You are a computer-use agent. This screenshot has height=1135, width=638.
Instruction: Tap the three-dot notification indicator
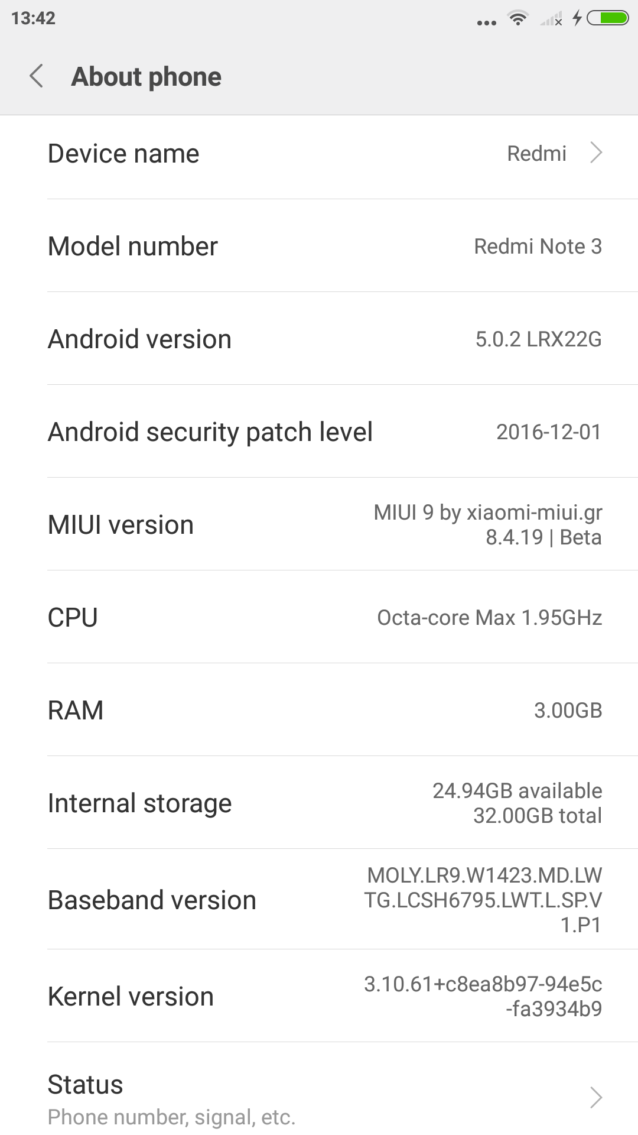[486, 23]
